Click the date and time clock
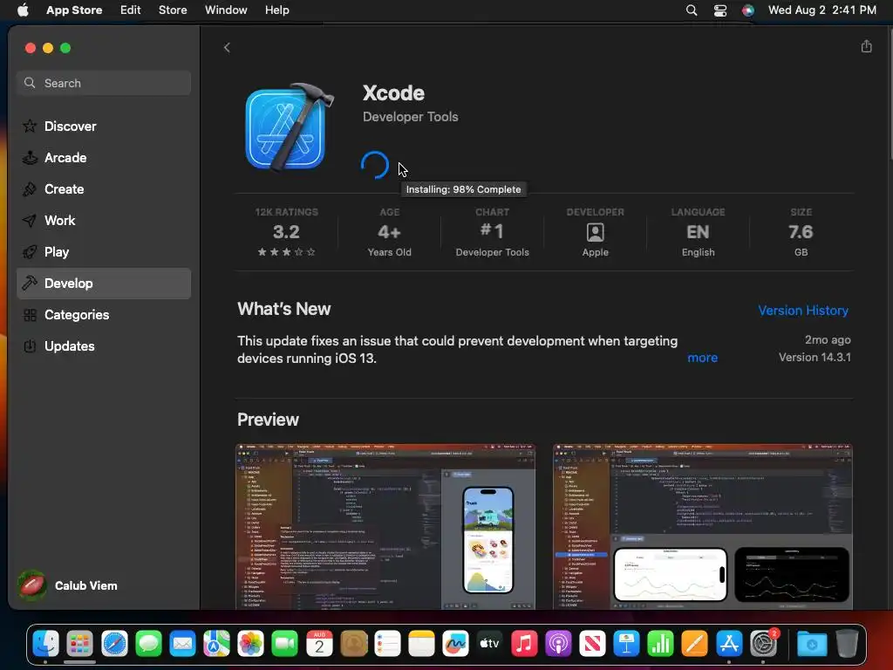Viewport: 893px width, 670px height. (821, 10)
